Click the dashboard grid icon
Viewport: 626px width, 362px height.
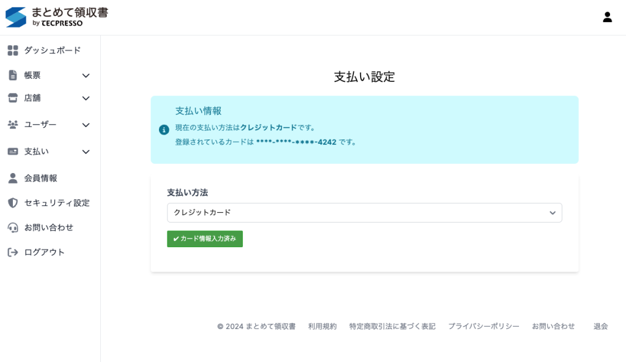click(x=13, y=50)
